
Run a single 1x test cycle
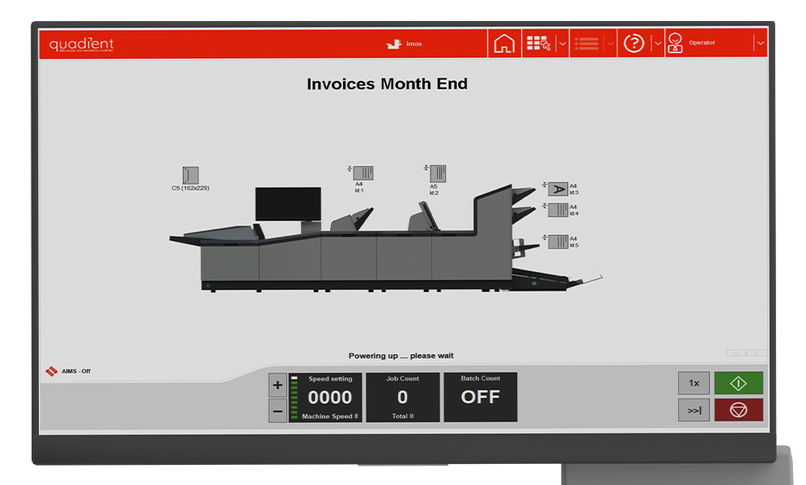coord(694,383)
